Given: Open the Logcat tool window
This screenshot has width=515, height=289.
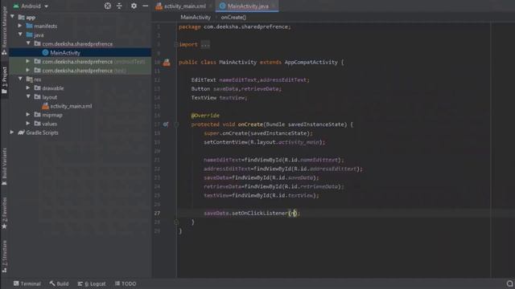Looking at the screenshot, I should (x=92, y=283).
